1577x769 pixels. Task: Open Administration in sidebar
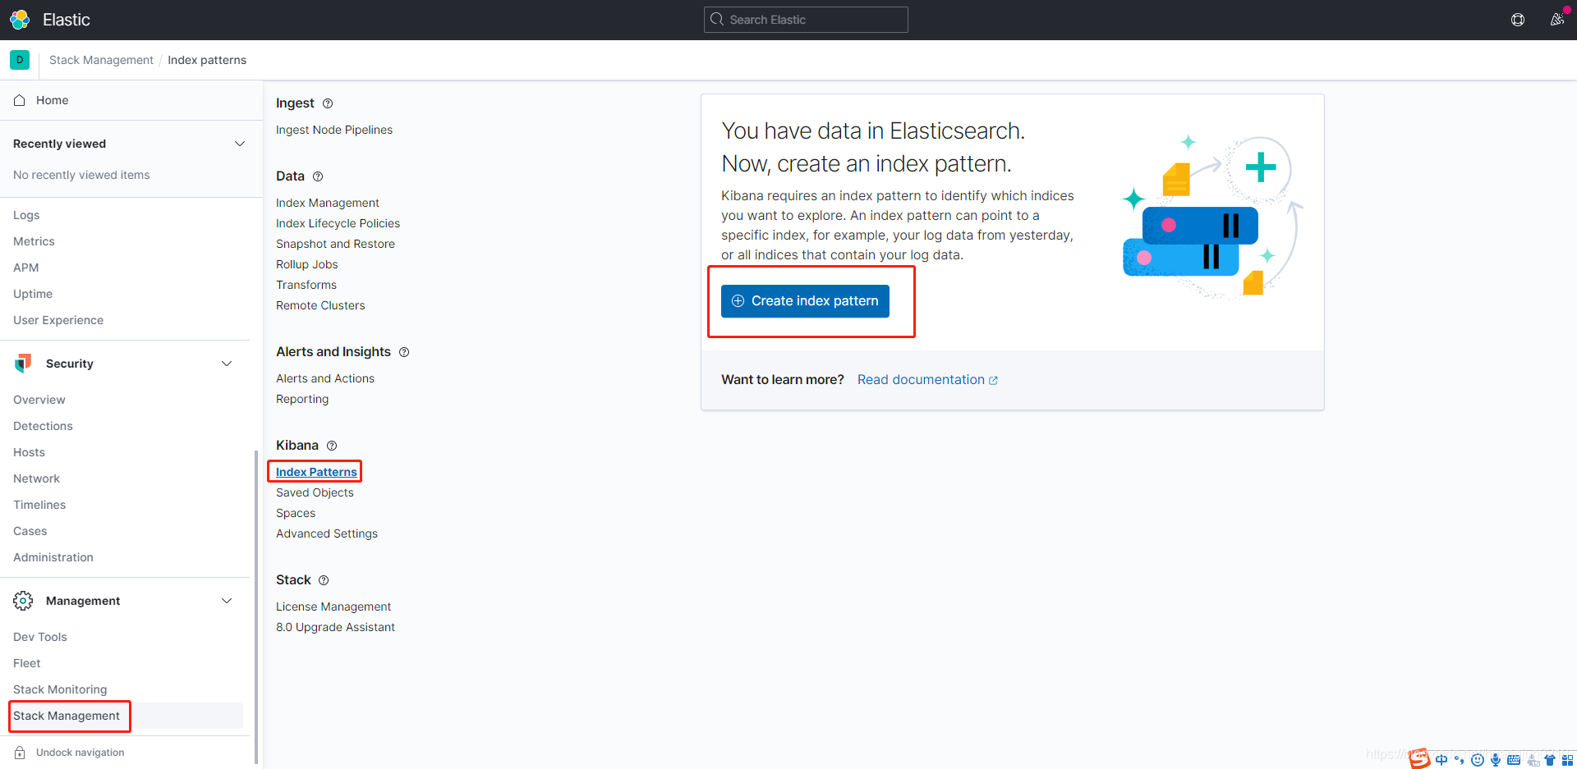click(x=53, y=557)
